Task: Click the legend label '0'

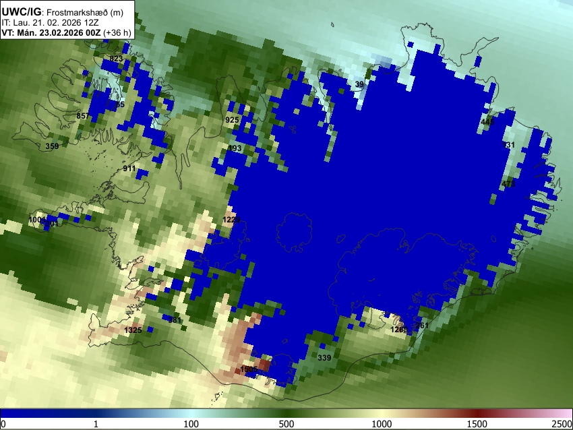Action: click(x=3, y=424)
